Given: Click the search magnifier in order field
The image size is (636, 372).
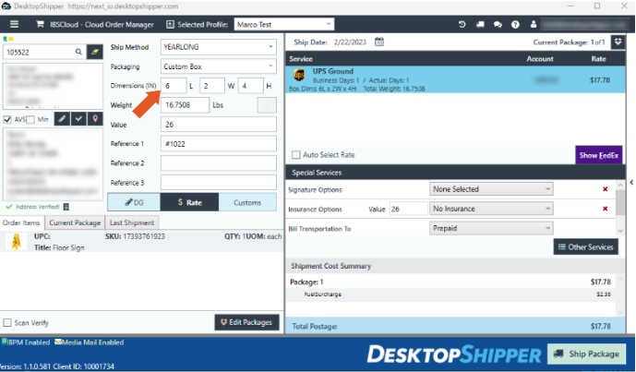Looking at the screenshot, I should tap(78, 52).
